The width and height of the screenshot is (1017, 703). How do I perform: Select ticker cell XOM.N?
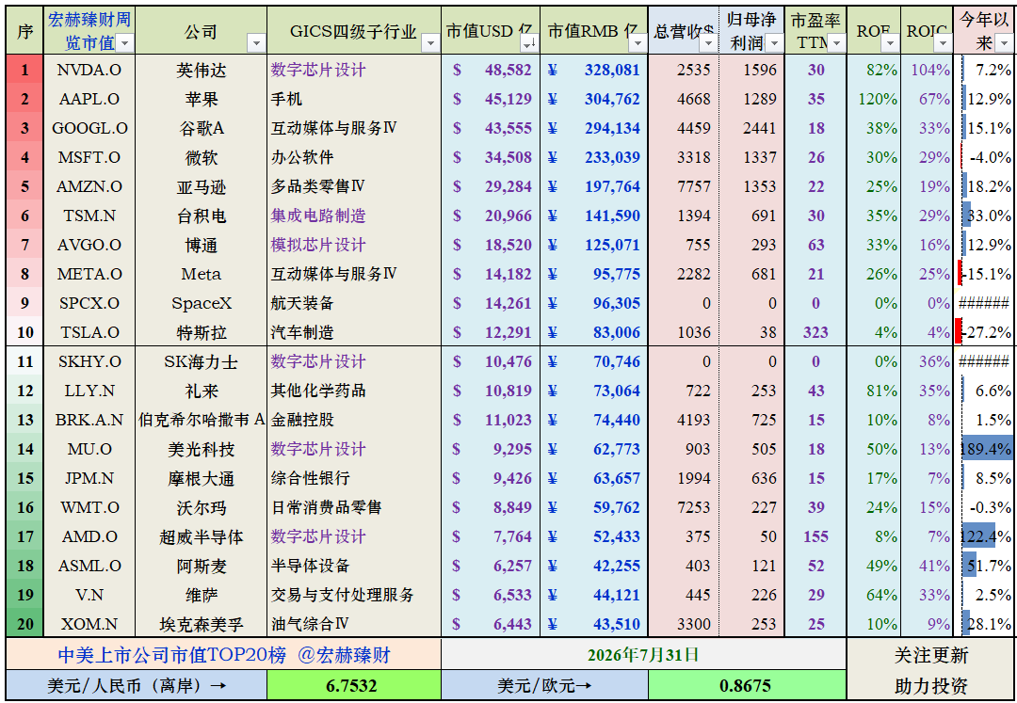pyautogui.click(x=89, y=624)
